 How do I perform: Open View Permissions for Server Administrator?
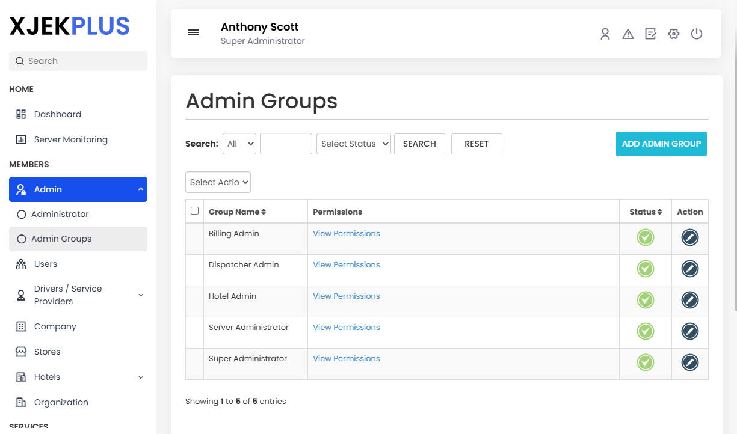coord(346,326)
